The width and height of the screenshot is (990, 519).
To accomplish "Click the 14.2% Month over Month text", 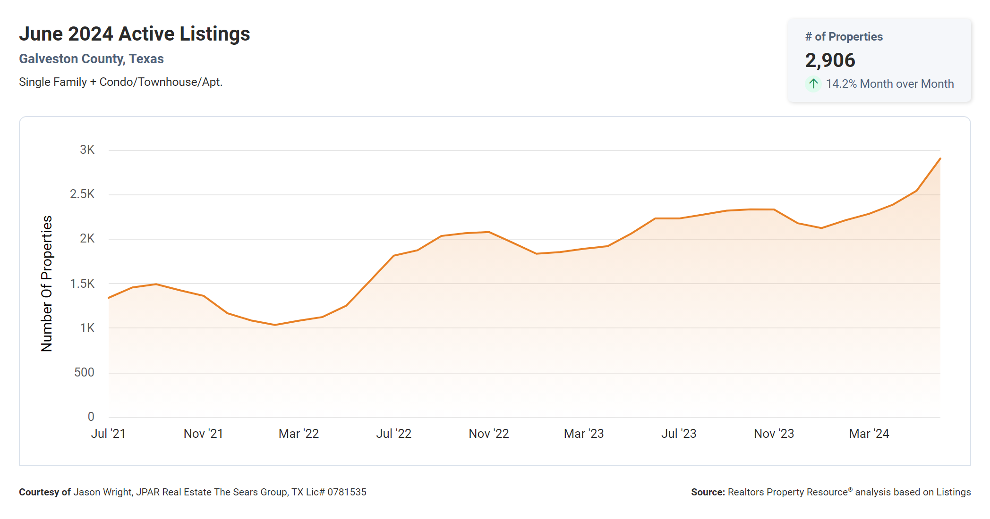I will click(889, 84).
